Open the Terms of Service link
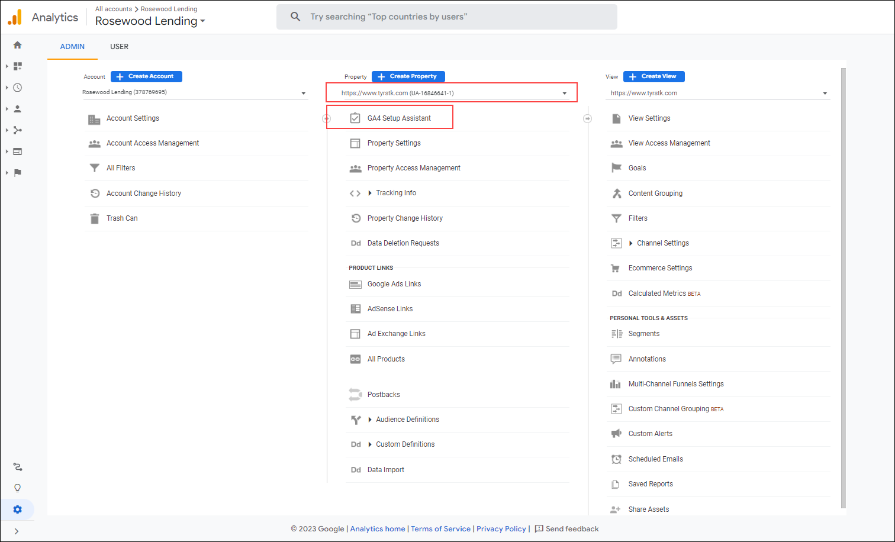This screenshot has height=542, width=895. (x=440, y=529)
